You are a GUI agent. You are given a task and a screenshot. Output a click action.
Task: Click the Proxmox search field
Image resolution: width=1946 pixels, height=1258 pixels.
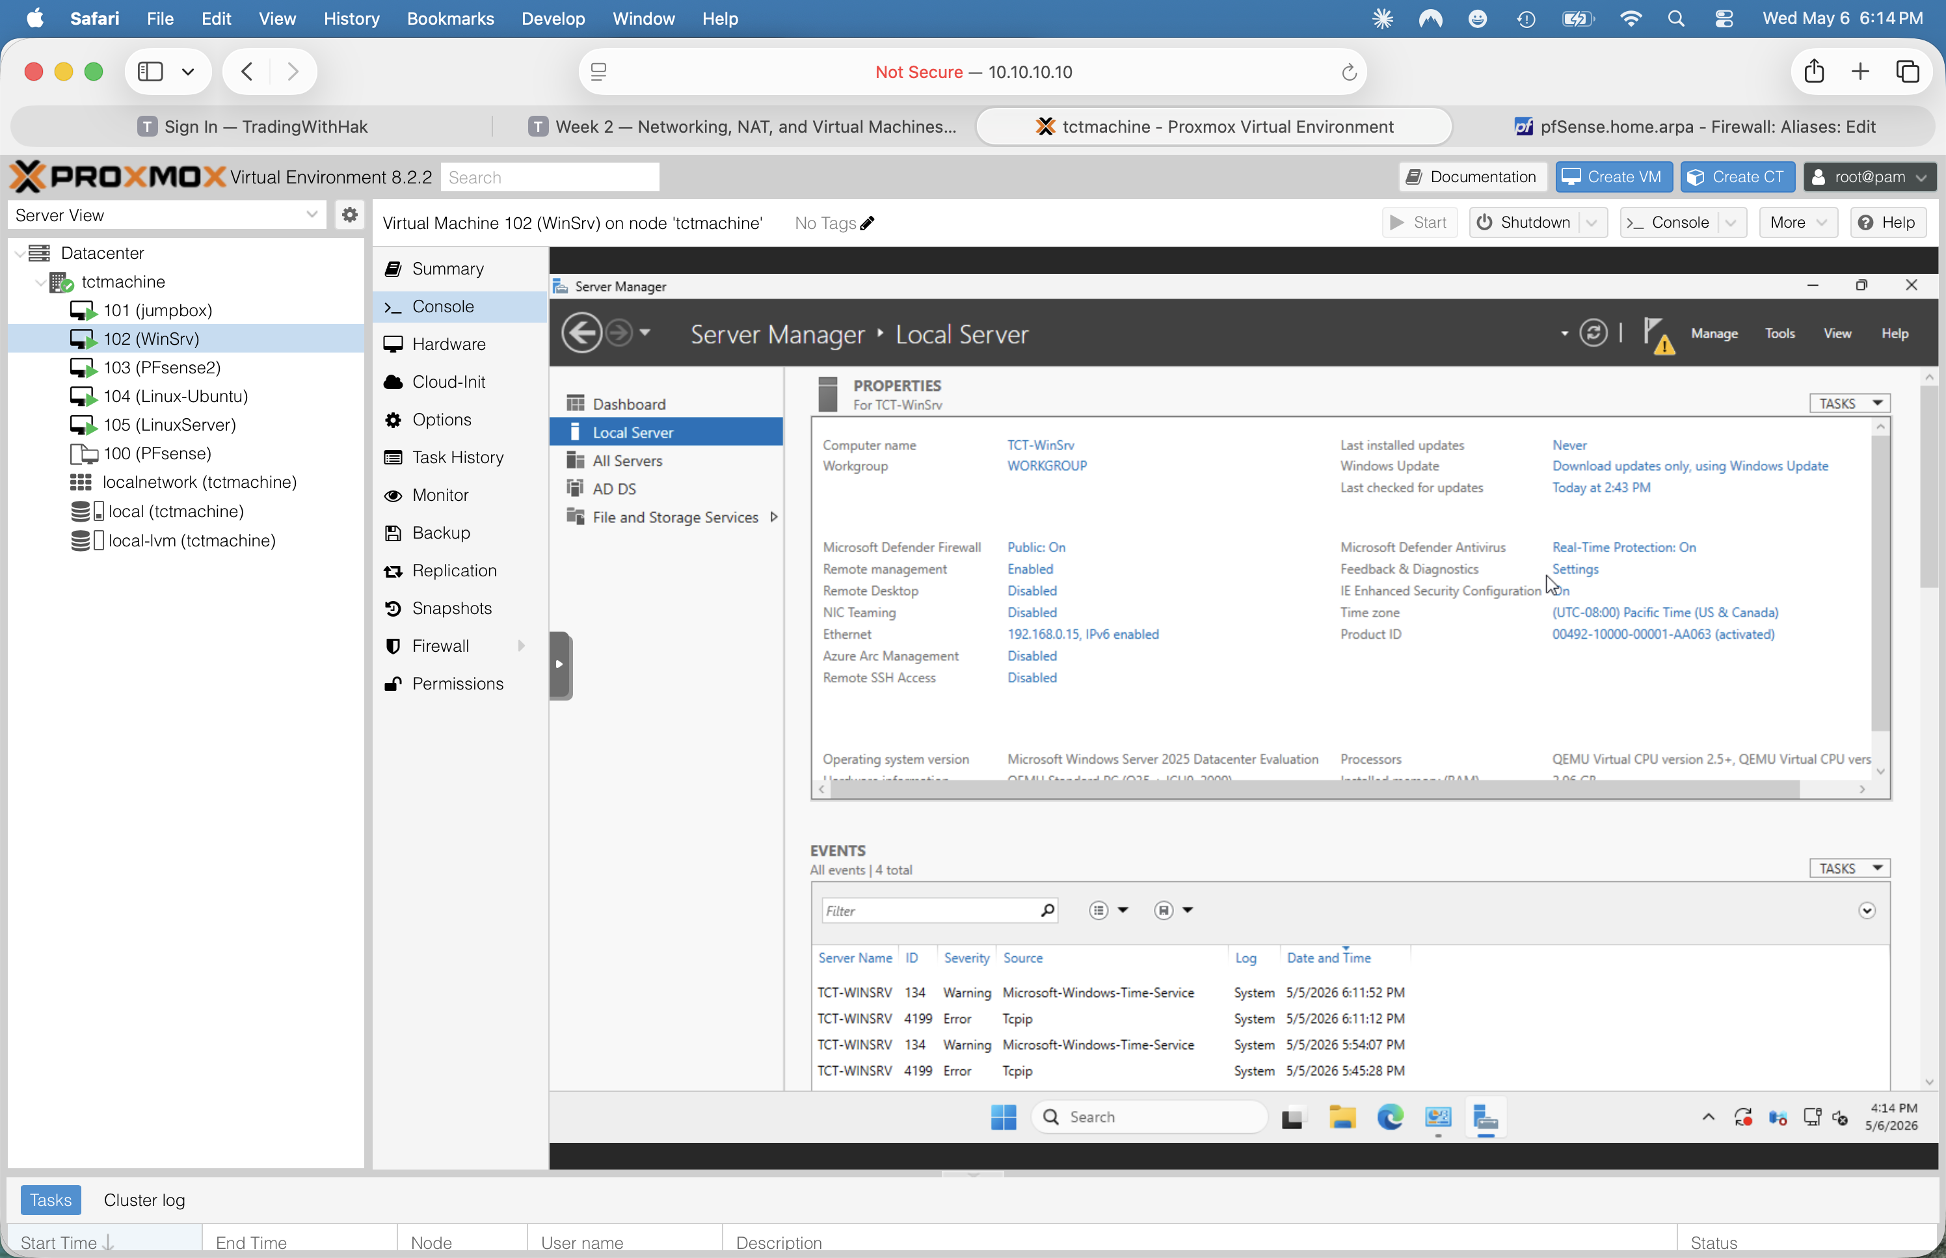(x=550, y=176)
